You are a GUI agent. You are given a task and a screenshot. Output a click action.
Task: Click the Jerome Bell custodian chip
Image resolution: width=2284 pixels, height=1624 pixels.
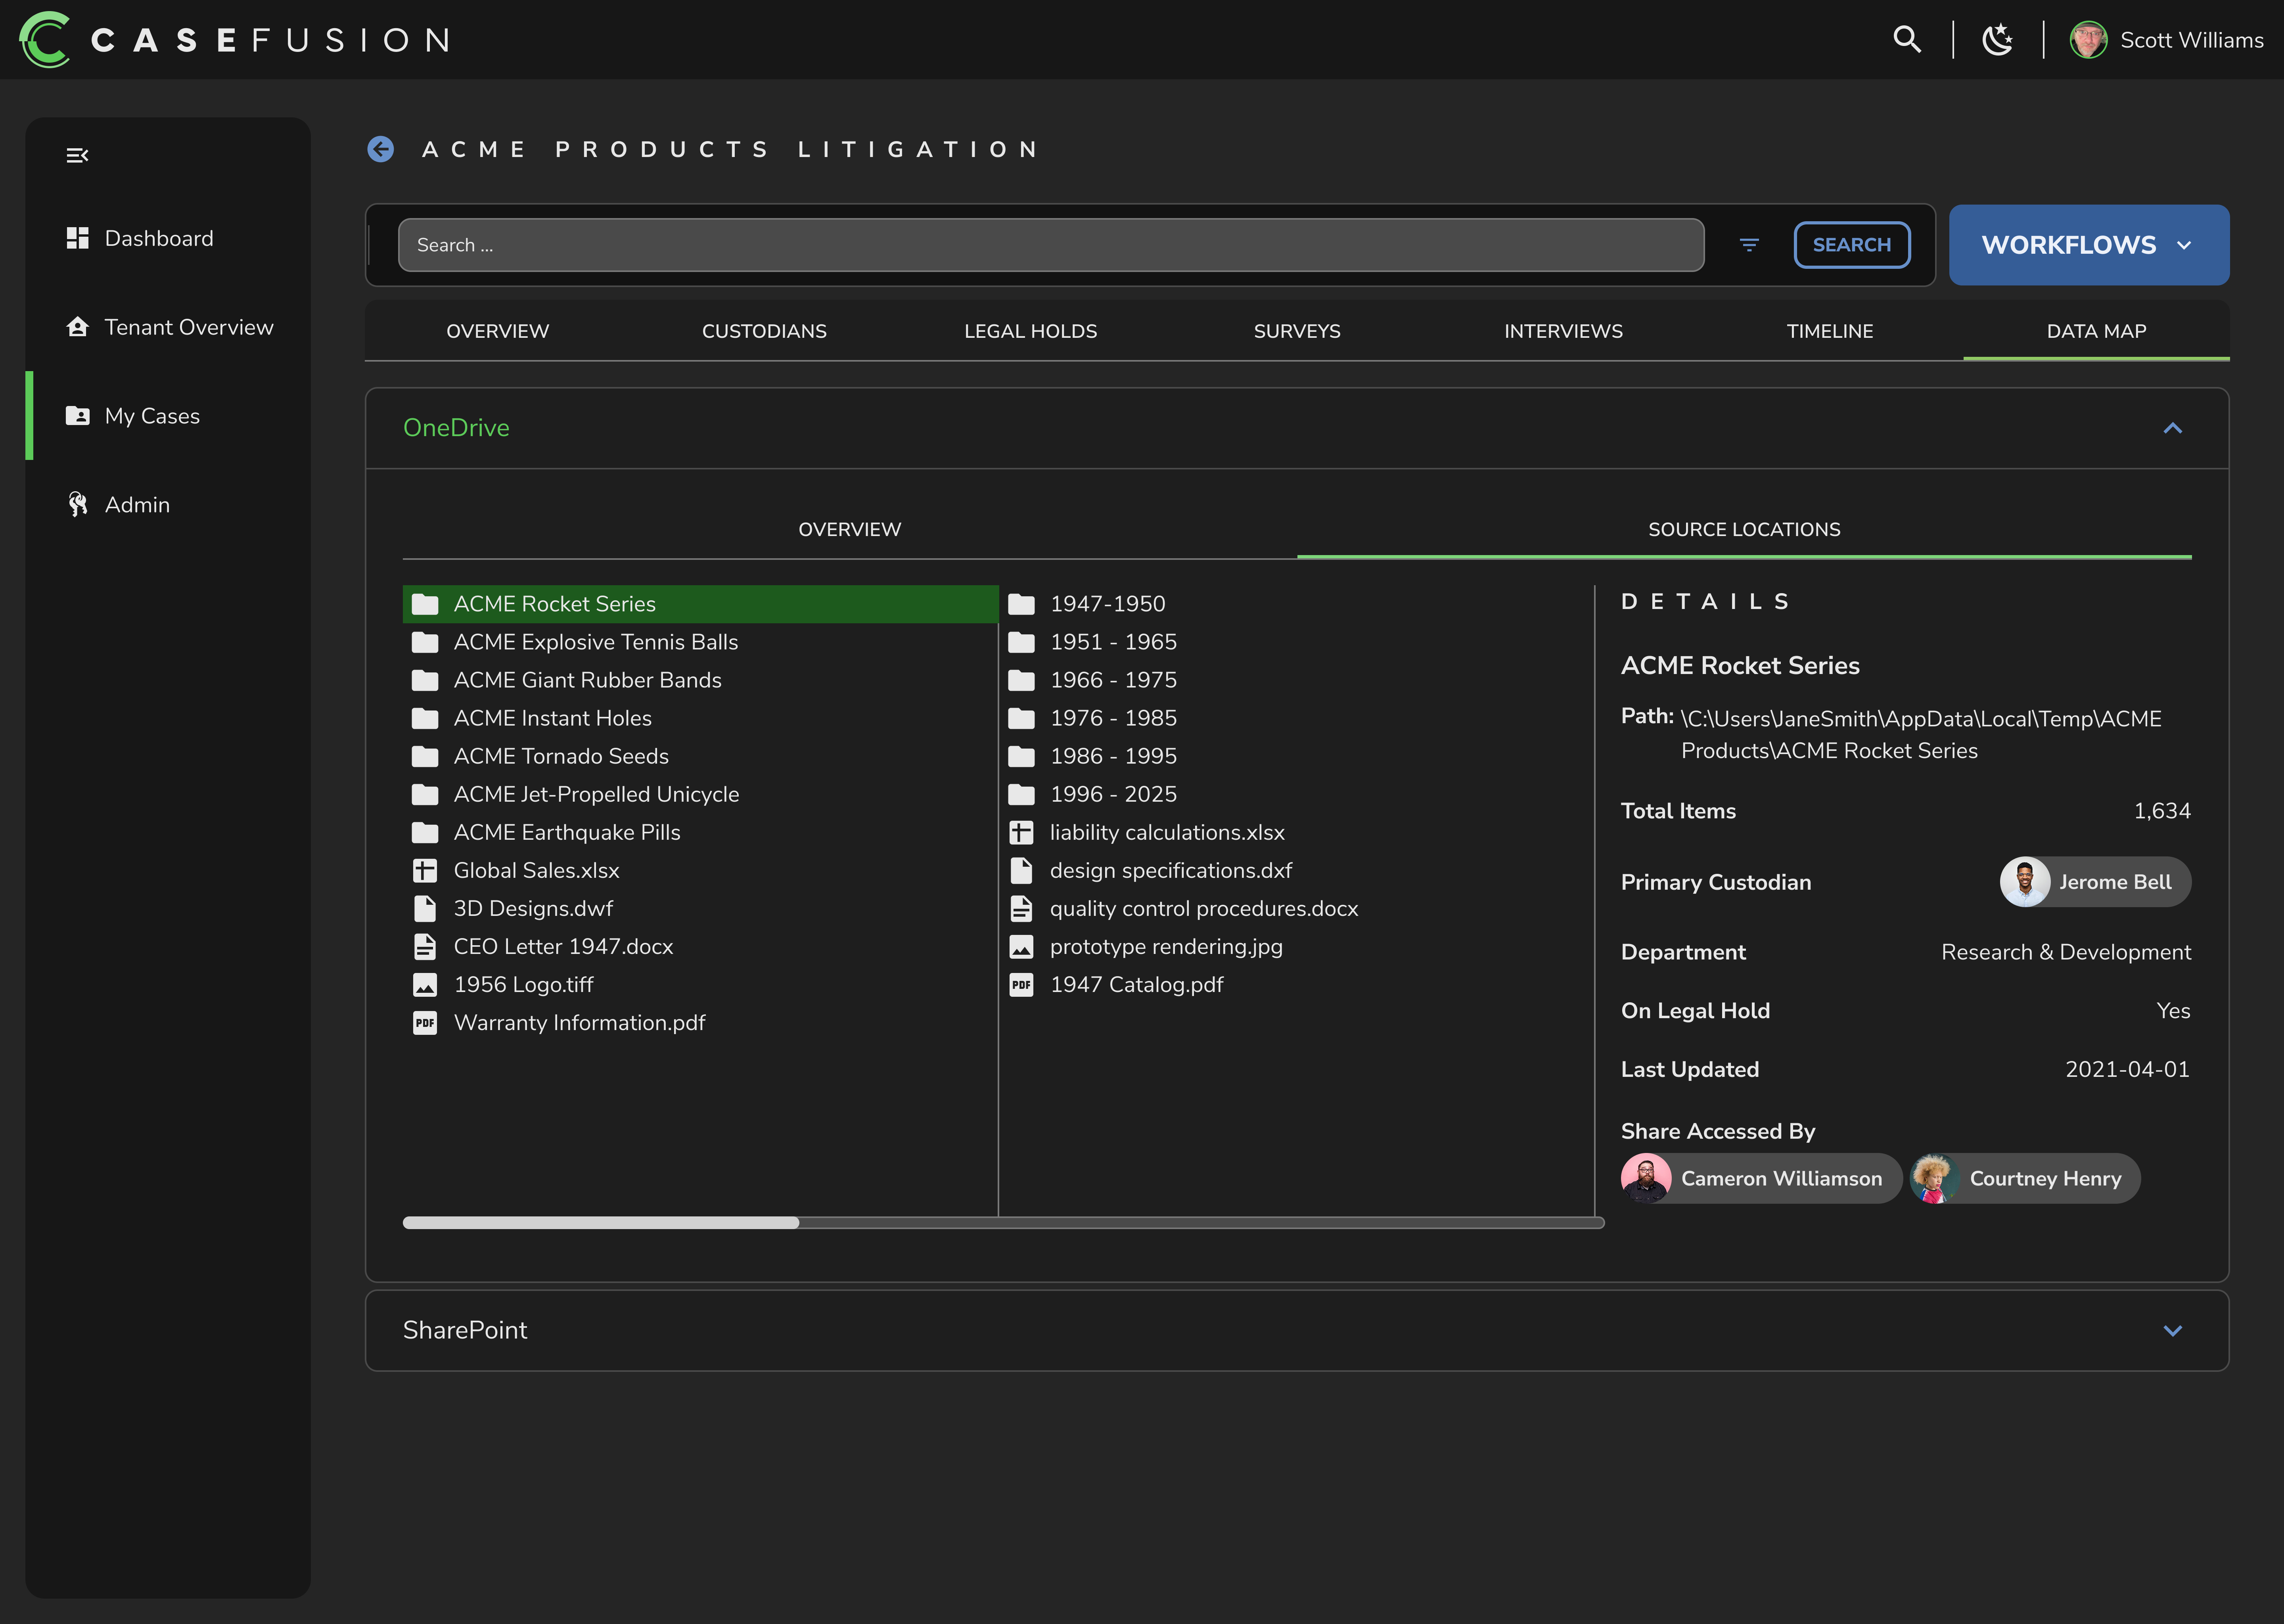click(x=2095, y=882)
